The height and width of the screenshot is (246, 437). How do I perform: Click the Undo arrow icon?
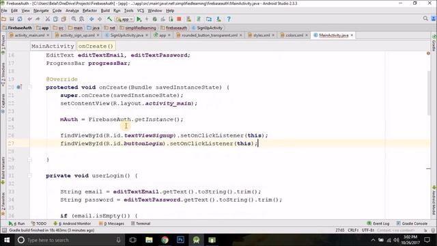click(x=30, y=19)
